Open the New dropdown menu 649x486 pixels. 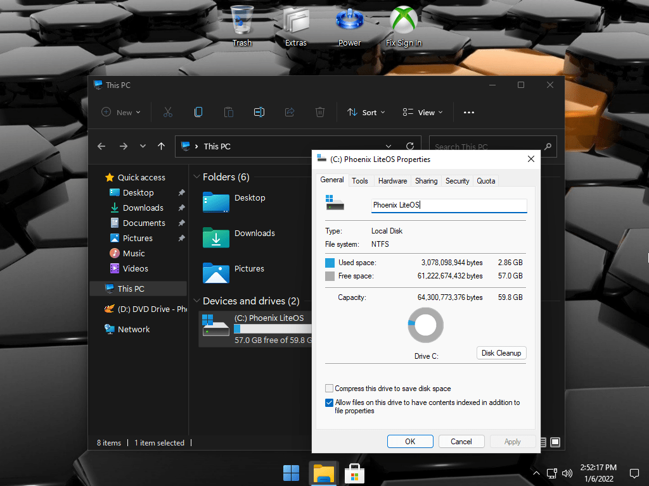pos(121,113)
